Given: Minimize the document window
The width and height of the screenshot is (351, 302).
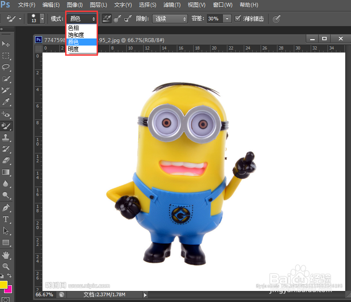Looking at the screenshot, I should [x=312, y=39].
